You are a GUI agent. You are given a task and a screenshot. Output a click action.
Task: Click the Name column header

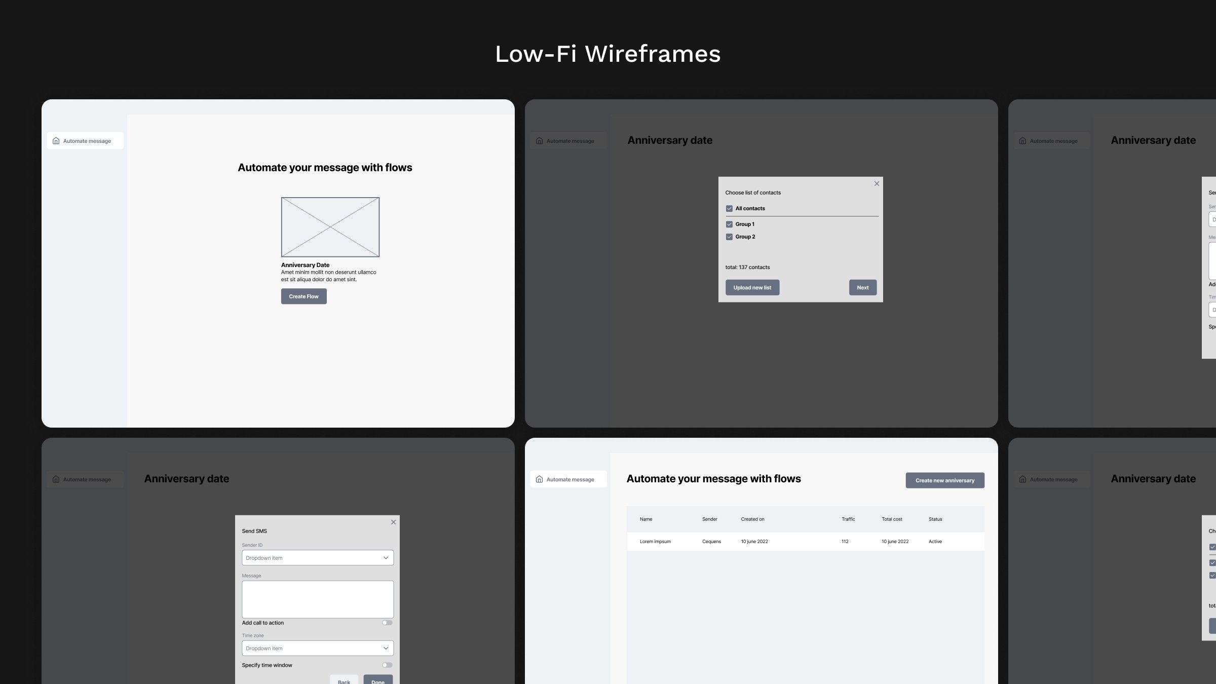[646, 519]
